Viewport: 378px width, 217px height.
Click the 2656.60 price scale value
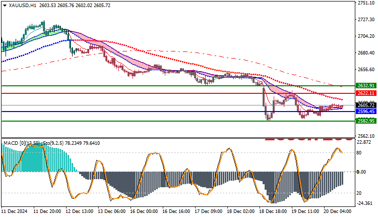point(366,70)
